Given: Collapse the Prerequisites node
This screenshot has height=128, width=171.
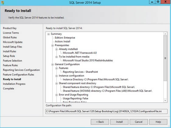Looking at the screenshot, I should tap(52, 45).
